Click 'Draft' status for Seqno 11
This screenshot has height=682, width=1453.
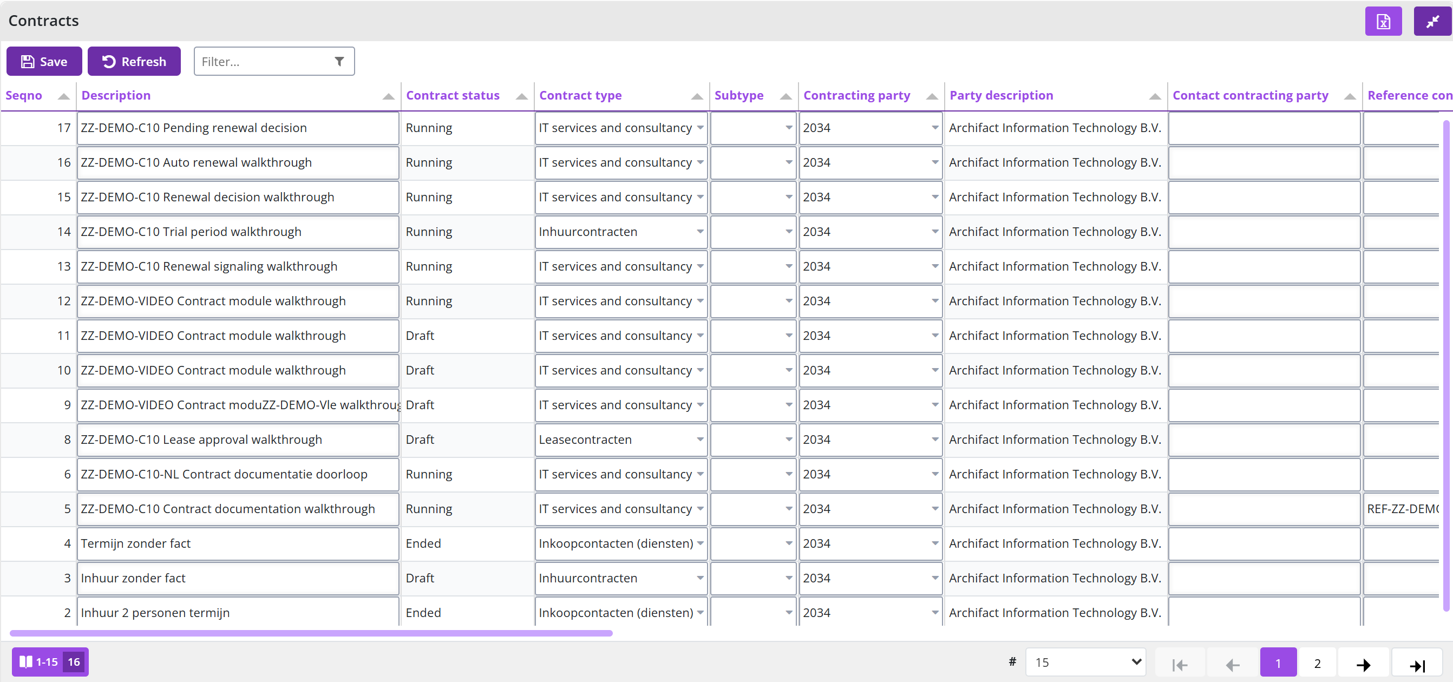420,336
